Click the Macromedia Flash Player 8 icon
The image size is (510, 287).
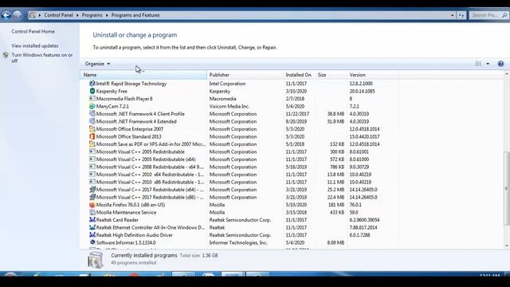tap(92, 99)
